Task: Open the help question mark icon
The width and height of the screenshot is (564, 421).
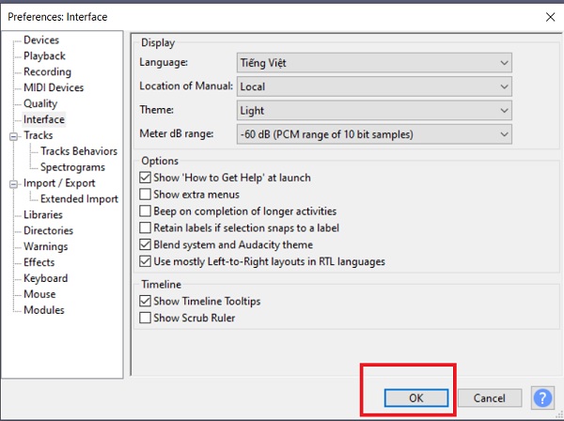Action: coord(542,398)
